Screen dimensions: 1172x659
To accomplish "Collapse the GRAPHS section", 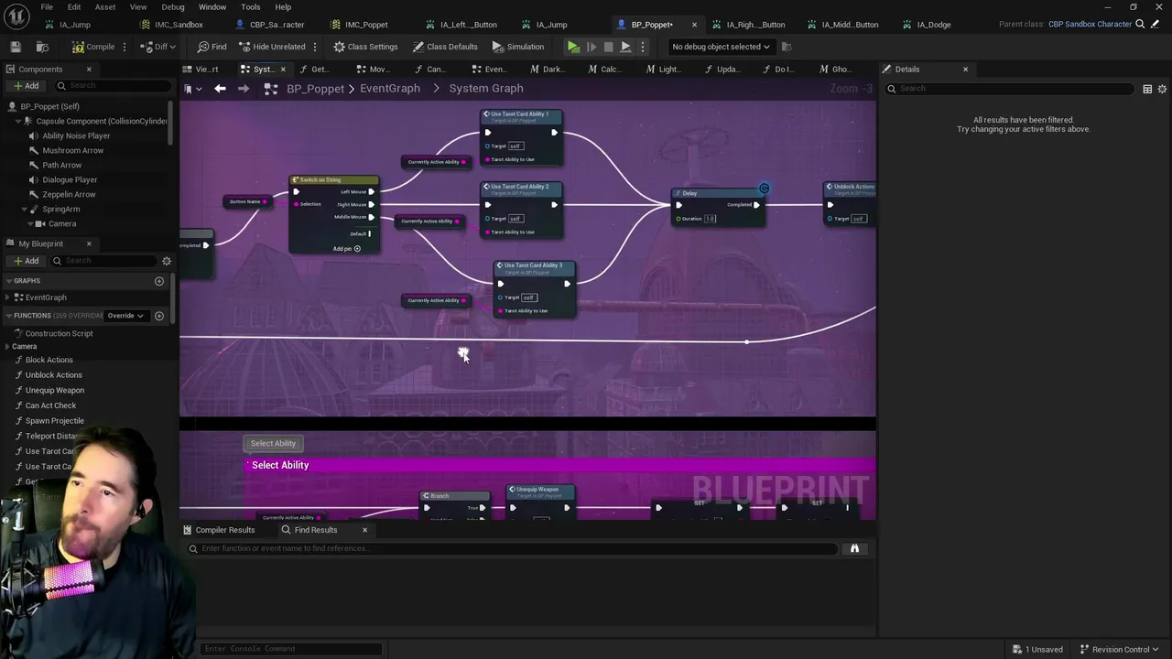I will 8,281.
